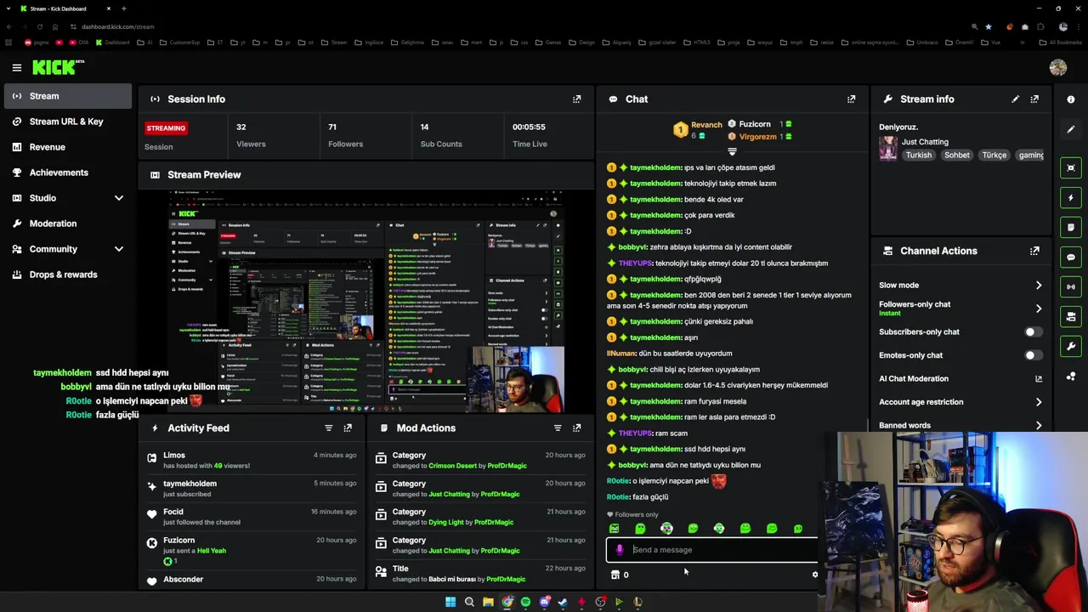Click the Türkçe stream tag
The width and height of the screenshot is (1088, 612).
[x=994, y=156]
